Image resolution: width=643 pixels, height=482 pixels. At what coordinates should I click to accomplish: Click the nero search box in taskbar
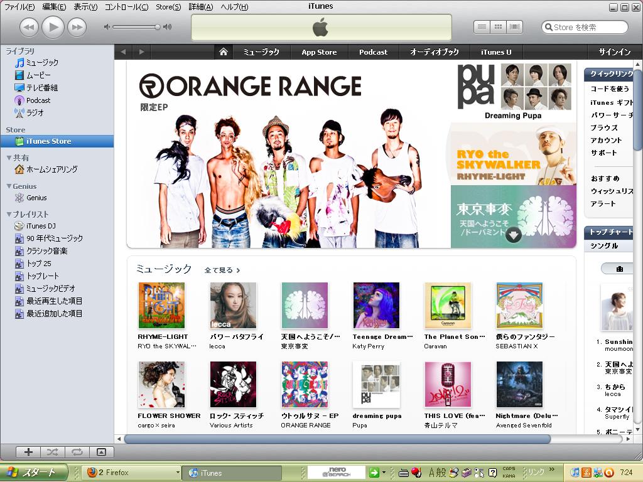click(337, 473)
